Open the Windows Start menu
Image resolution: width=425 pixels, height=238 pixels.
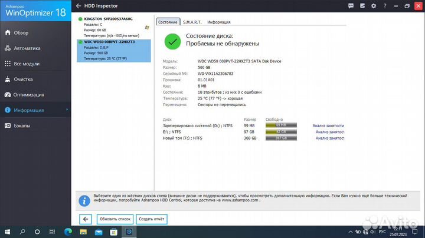point(7,232)
